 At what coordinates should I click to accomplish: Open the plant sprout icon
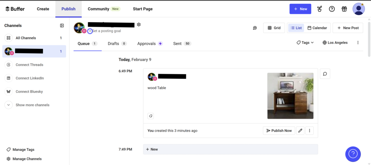[x=320, y=9]
